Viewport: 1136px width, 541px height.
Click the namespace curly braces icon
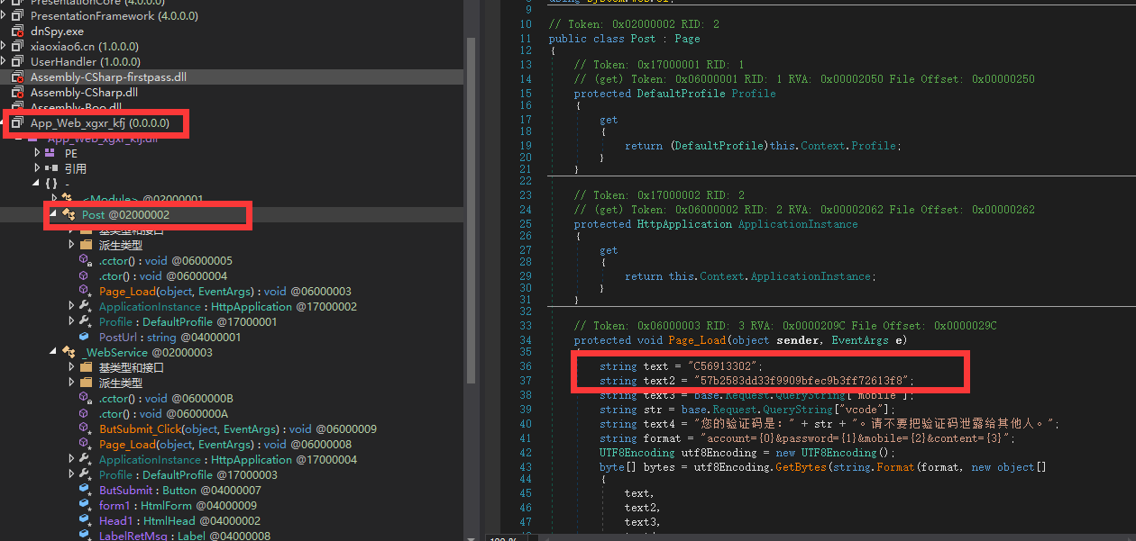point(50,184)
